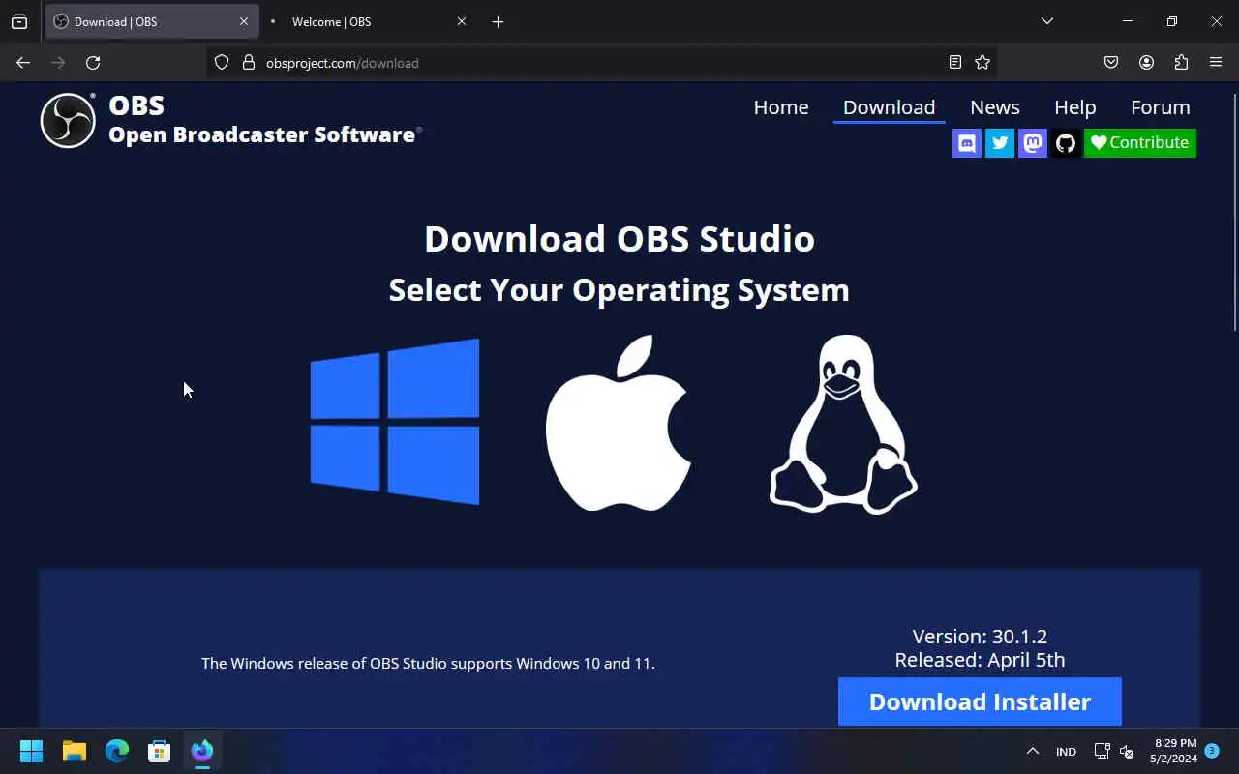Open the OBS Mastodon icon
Viewport: 1239px width, 774px height.
click(1033, 143)
